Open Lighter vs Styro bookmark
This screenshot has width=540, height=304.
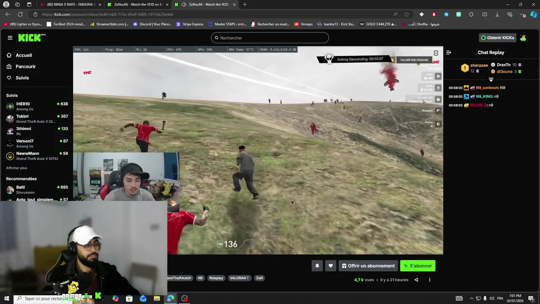23,24
